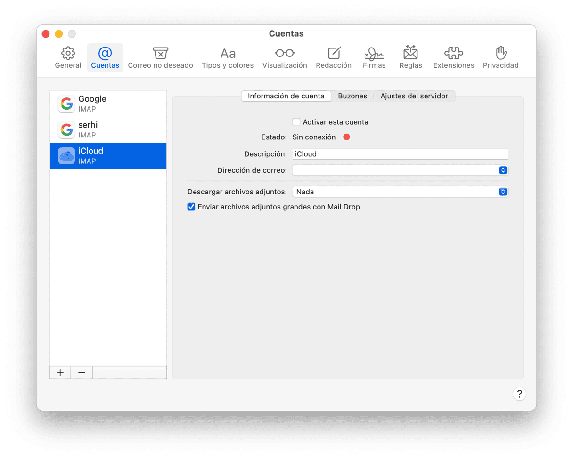573x459 pixels.
Task: Enable the Activar esta cuenta checkbox
Action: 296,122
